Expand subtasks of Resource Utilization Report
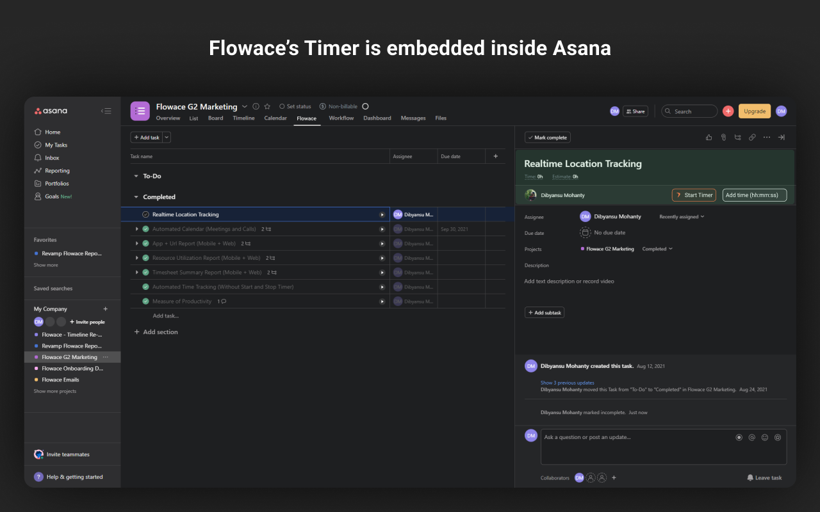The image size is (820, 512). (x=136, y=258)
